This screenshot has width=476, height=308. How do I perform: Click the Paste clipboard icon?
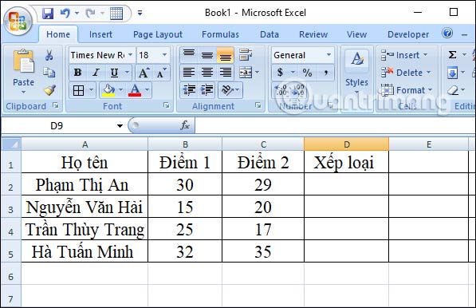23,61
